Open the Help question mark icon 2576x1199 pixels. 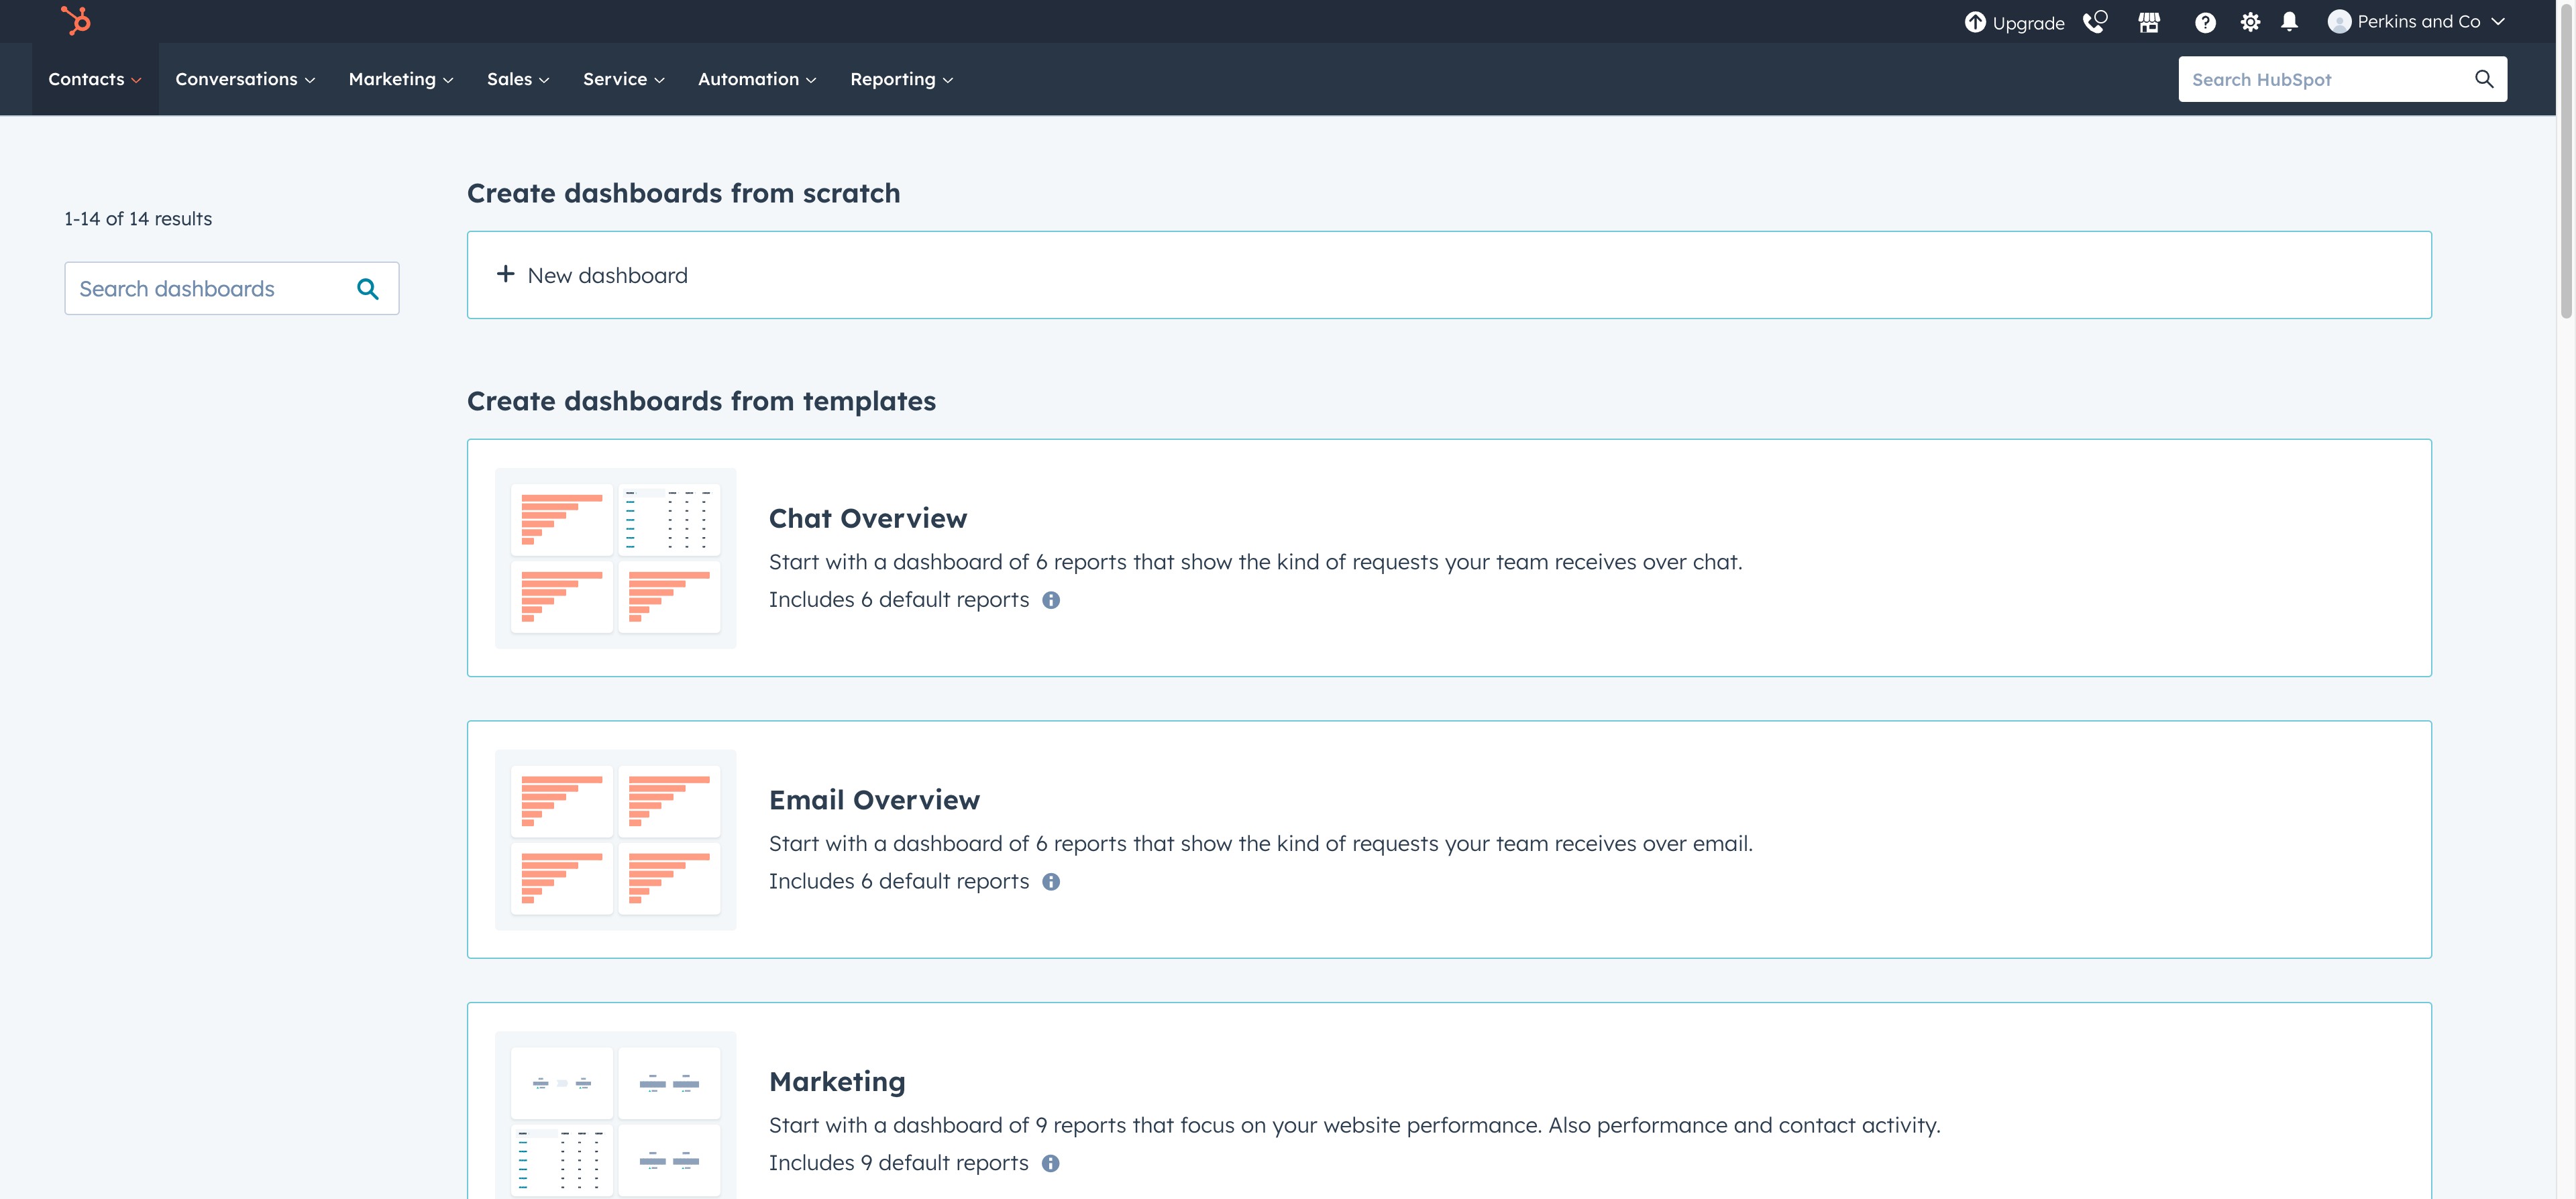pos(2204,22)
